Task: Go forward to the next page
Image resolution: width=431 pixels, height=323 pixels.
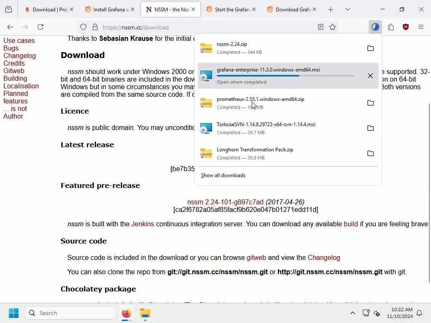Action: (x=25, y=27)
